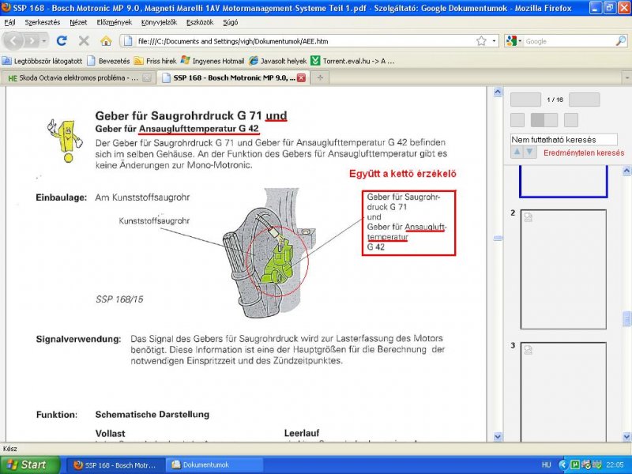Click the document vertical scrollbar thumb
Image resolution: width=632 pixels, height=474 pixels.
click(x=498, y=239)
